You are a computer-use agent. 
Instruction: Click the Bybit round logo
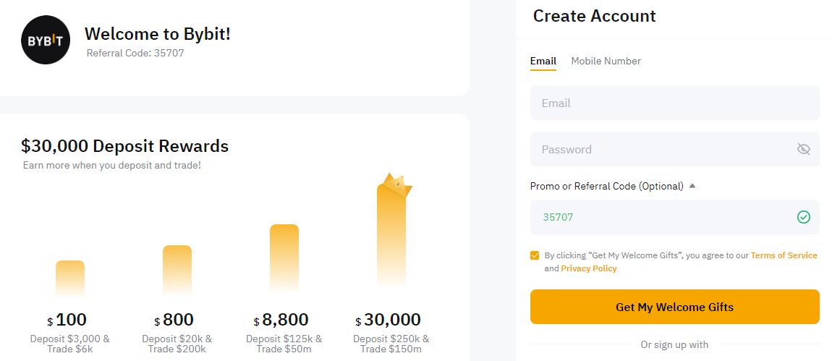pyautogui.click(x=46, y=40)
